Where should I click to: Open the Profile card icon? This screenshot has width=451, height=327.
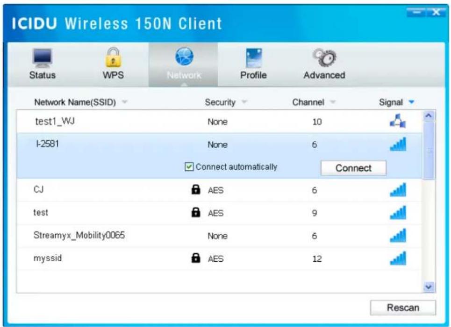tap(254, 58)
